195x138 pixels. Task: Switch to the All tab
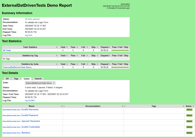(7, 79)
